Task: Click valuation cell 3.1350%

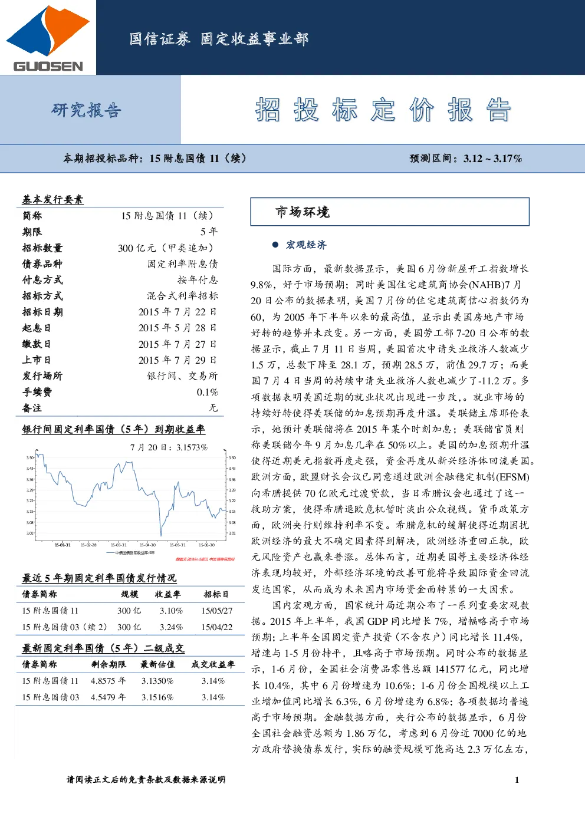Action: [x=157, y=681]
